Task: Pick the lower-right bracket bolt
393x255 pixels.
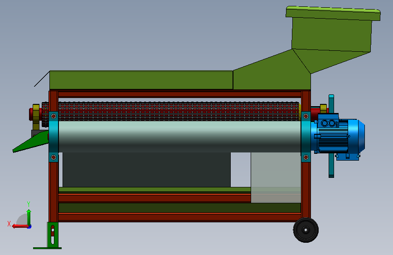Action: tap(306, 157)
